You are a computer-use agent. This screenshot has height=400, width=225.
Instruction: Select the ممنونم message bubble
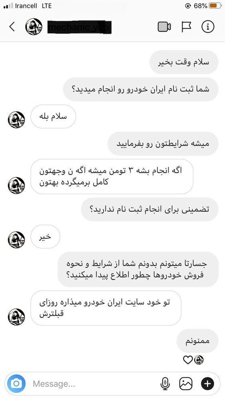pyautogui.click(x=197, y=341)
